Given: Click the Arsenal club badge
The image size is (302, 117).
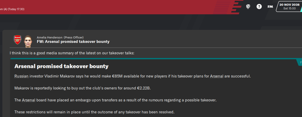Looking at the screenshot, I should pos(18,40).
